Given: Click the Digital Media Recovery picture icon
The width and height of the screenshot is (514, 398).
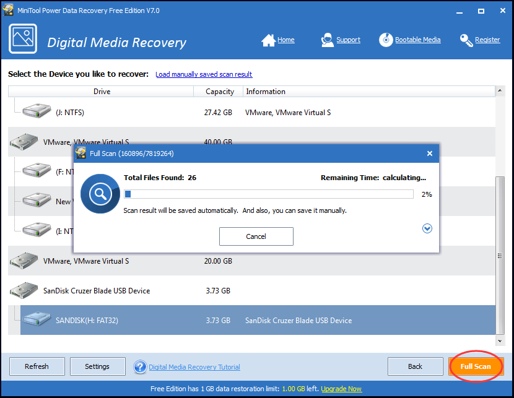Looking at the screenshot, I should [23, 38].
